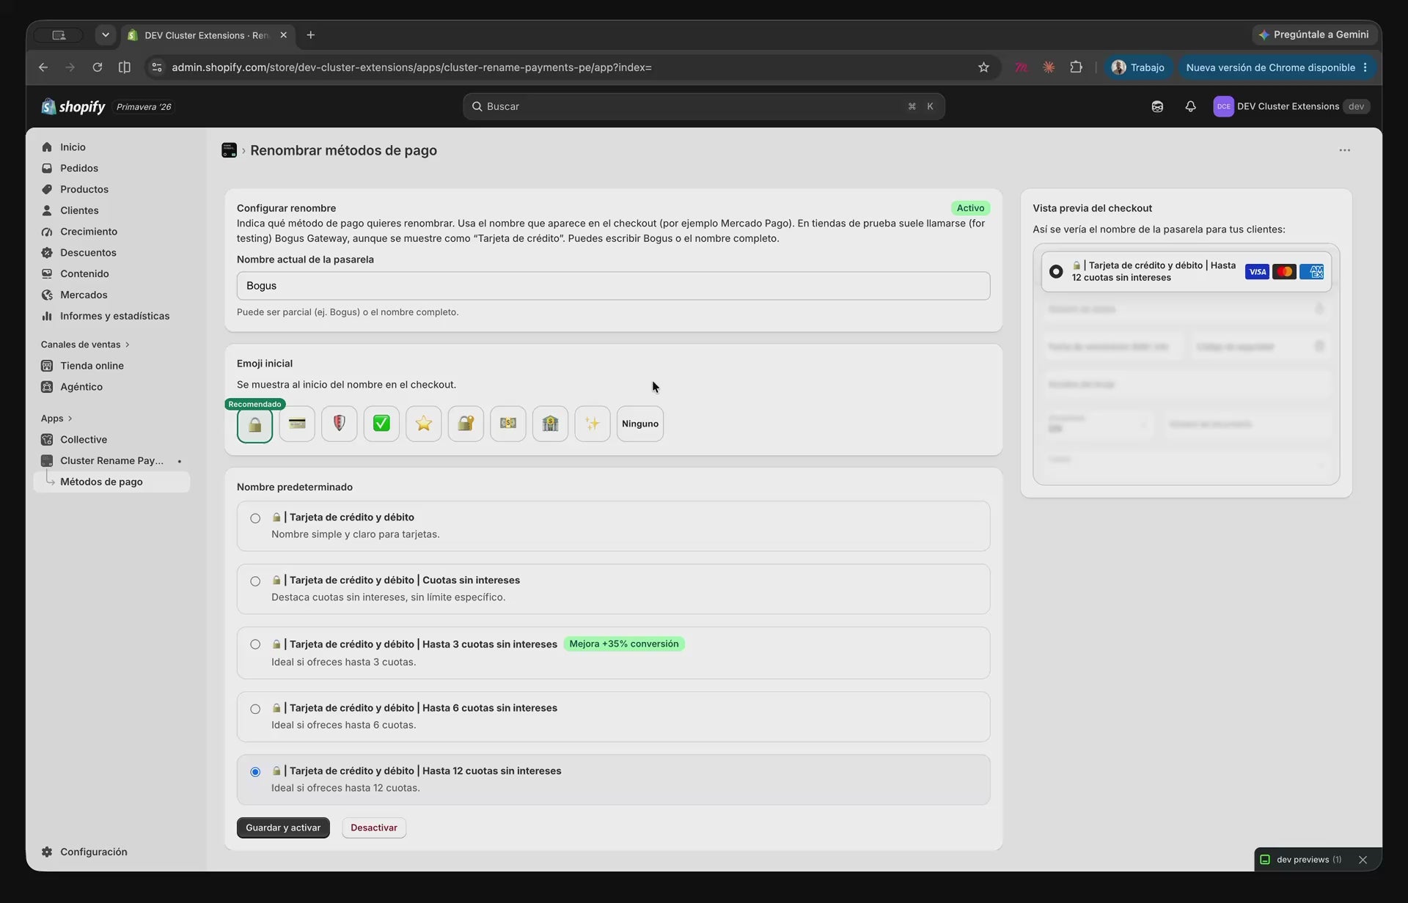Choose the shield emoji option
Screen dimensions: 1408x903
pyautogui.click(x=339, y=424)
